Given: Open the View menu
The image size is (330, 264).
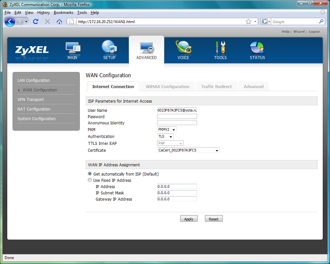Looking at the screenshot, I should click(29, 13).
